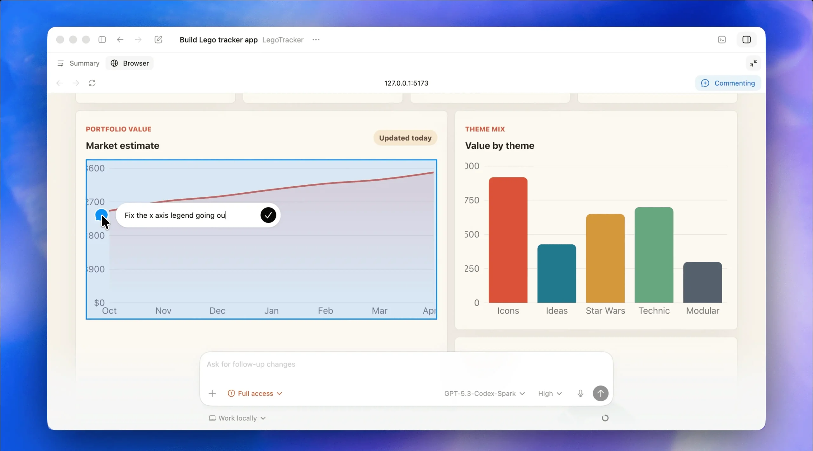Open the terminal panel icon
Screen dimensions: 813x451
point(722,40)
